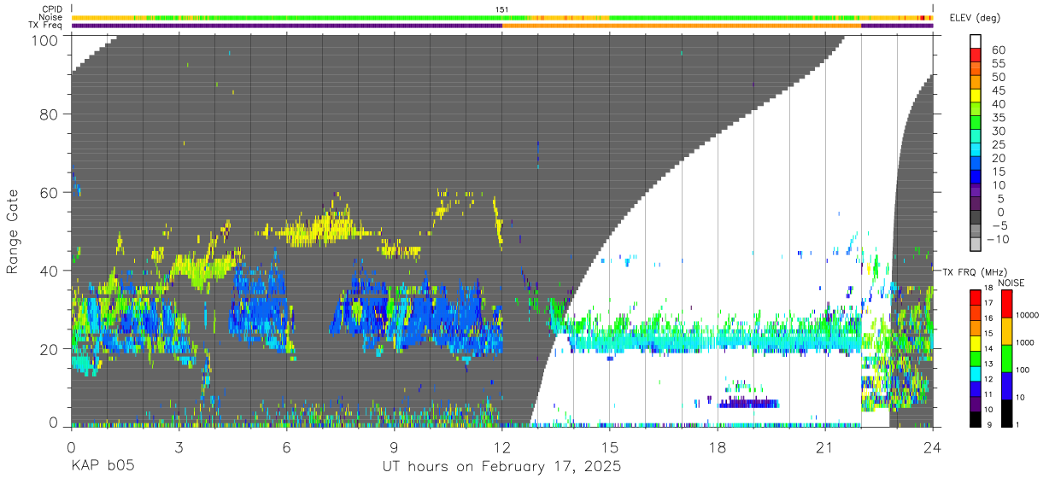Click the 1000 label on the NOISE legend

point(1025,342)
